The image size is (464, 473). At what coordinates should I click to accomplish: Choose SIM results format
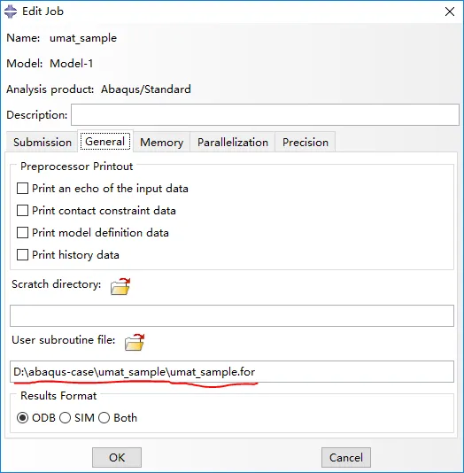click(x=66, y=418)
